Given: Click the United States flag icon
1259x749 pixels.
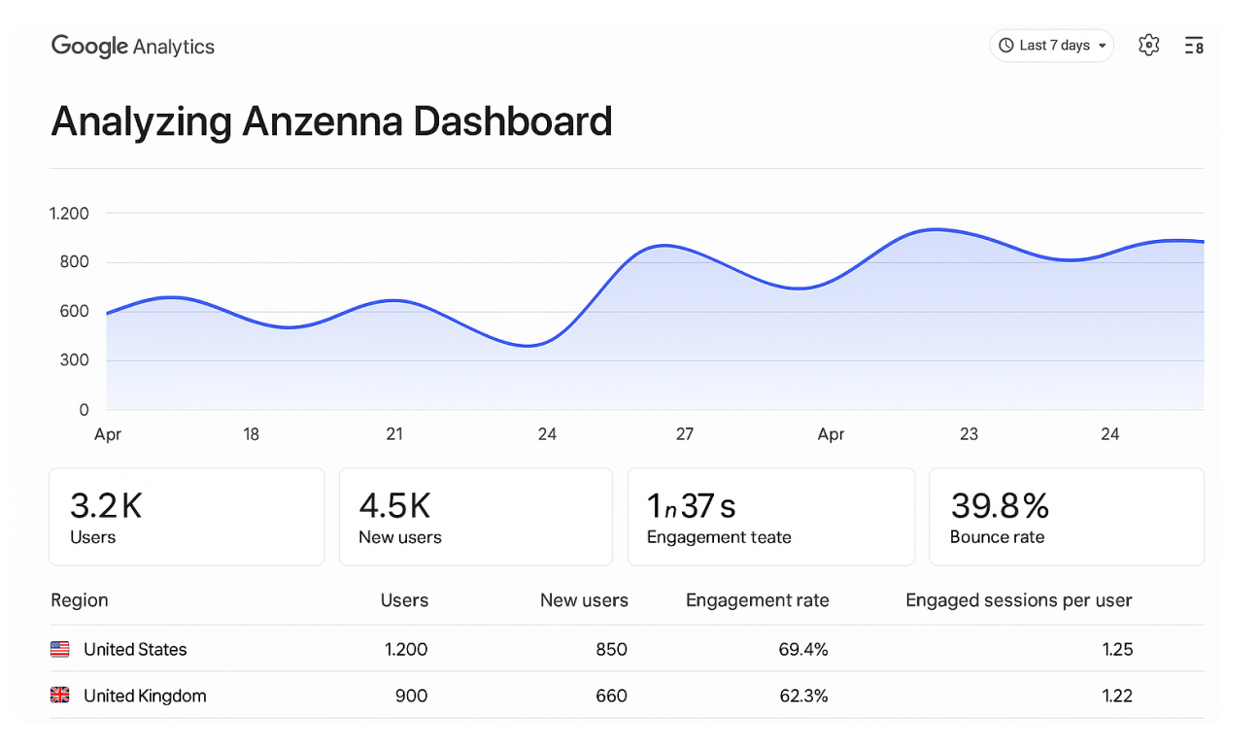Looking at the screenshot, I should pos(60,649).
